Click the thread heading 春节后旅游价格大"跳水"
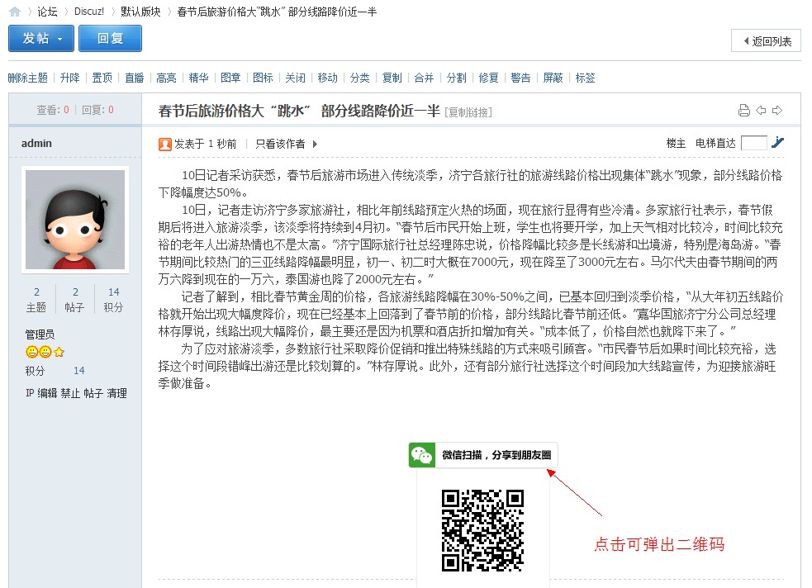The image size is (812, 588). 299,111
